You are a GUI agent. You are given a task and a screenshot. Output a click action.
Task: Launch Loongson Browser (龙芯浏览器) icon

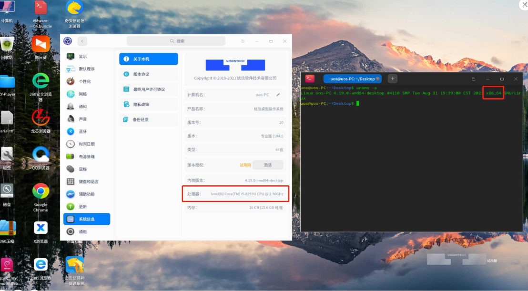click(41, 121)
